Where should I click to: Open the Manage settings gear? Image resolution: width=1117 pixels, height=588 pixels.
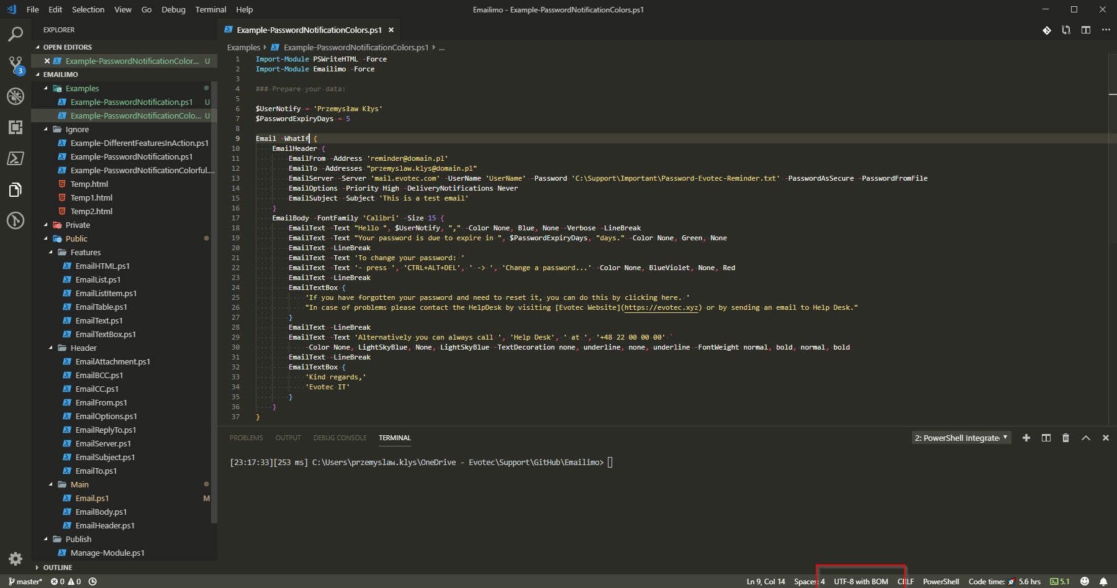(x=16, y=558)
